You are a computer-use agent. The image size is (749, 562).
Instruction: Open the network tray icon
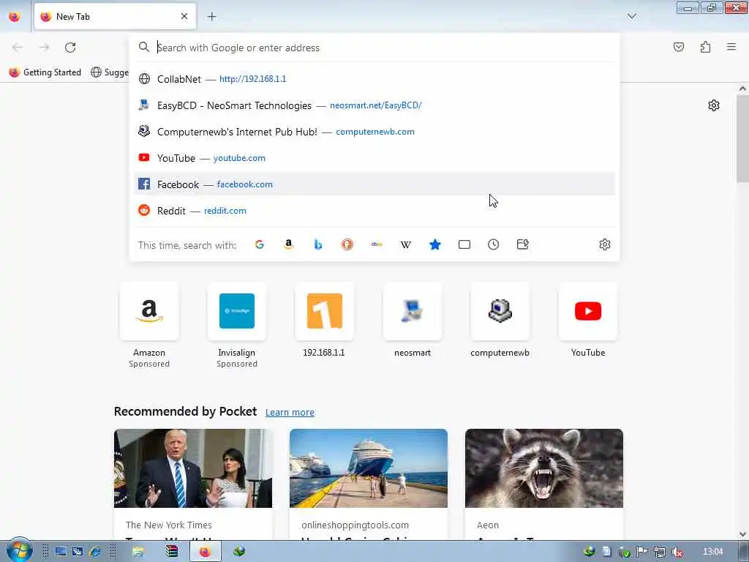660,552
